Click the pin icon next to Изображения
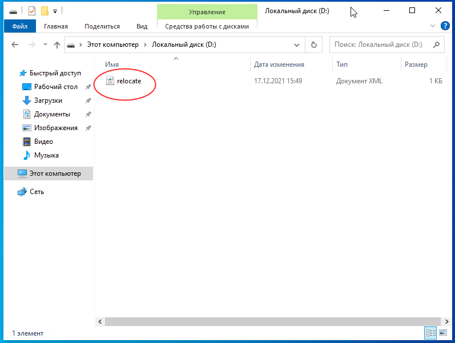 click(88, 128)
